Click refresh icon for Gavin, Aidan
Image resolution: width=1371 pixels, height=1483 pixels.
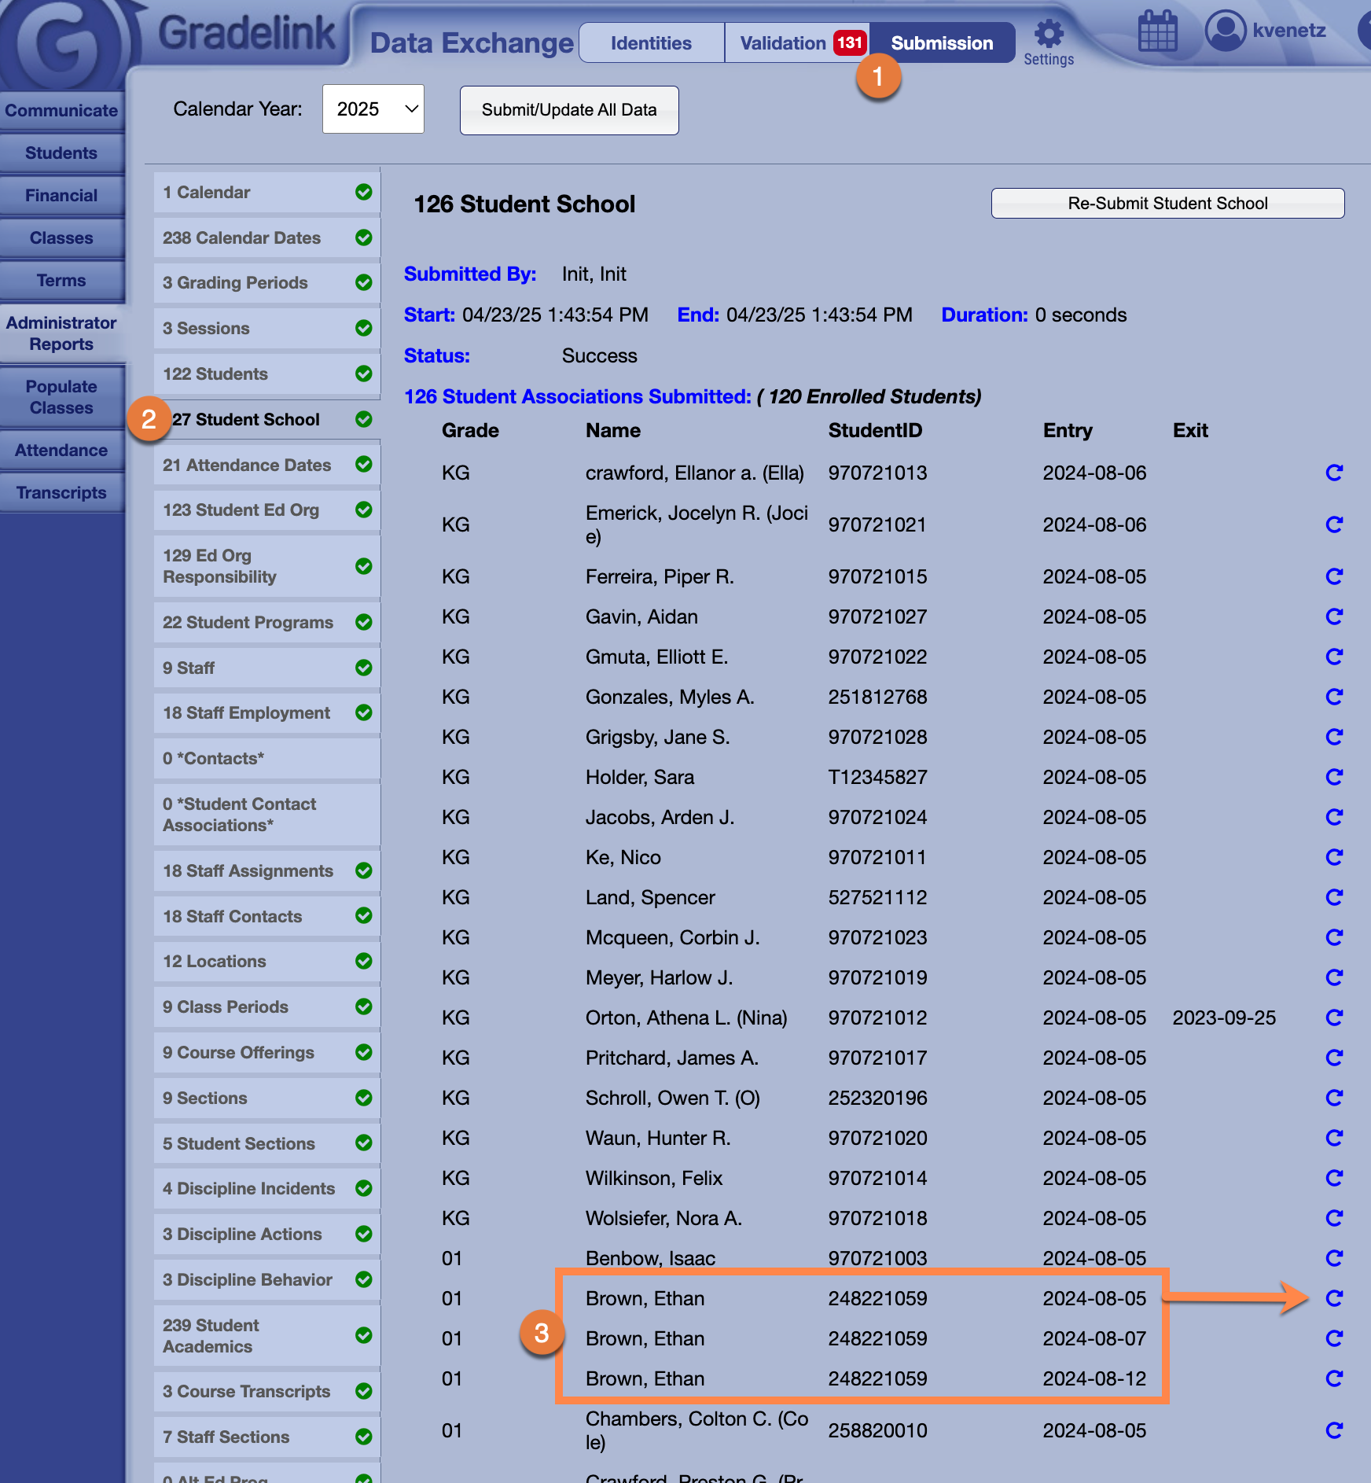point(1333,616)
